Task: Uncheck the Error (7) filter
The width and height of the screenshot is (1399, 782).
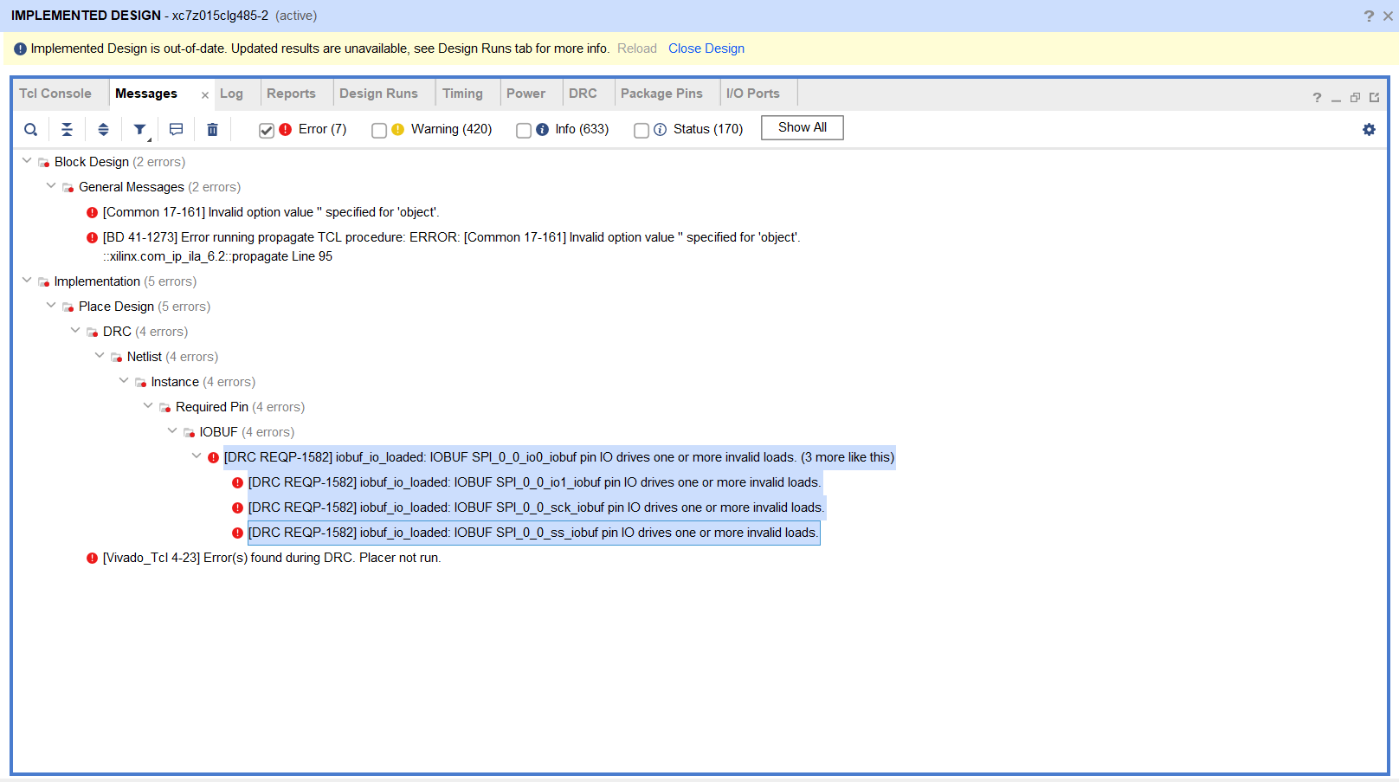Action: 267,130
